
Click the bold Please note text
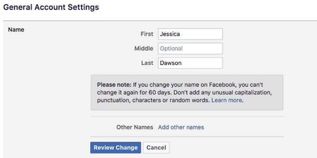pos(114,84)
